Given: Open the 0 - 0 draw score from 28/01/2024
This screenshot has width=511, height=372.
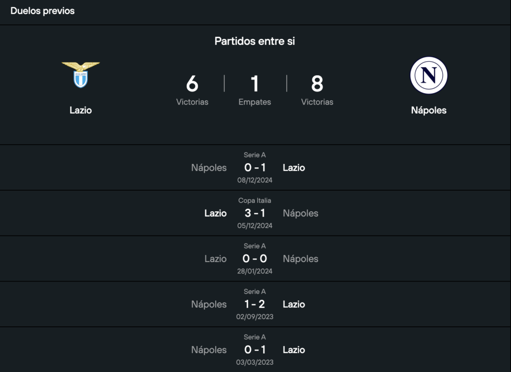Looking at the screenshot, I should tap(255, 259).
